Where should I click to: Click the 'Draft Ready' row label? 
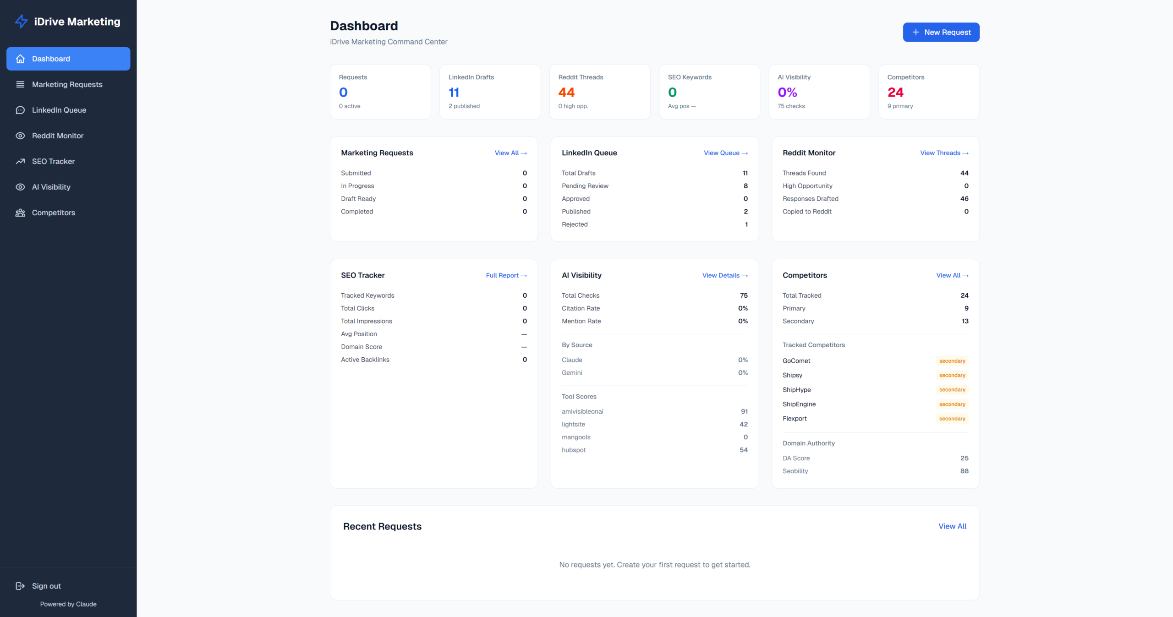[x=358, y=199]
